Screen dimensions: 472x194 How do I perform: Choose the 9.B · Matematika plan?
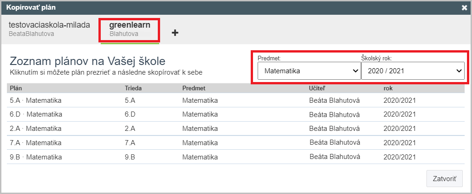point(35,157)
